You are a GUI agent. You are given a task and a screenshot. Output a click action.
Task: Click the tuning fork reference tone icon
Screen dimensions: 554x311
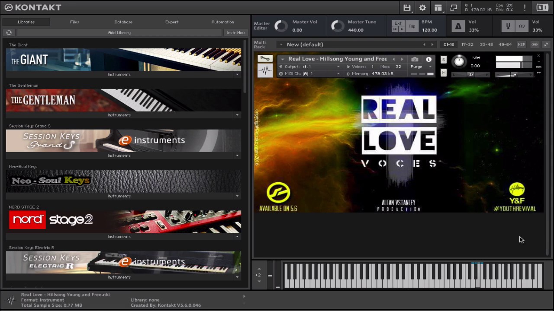pyautogui.click(x=509, y=26)
